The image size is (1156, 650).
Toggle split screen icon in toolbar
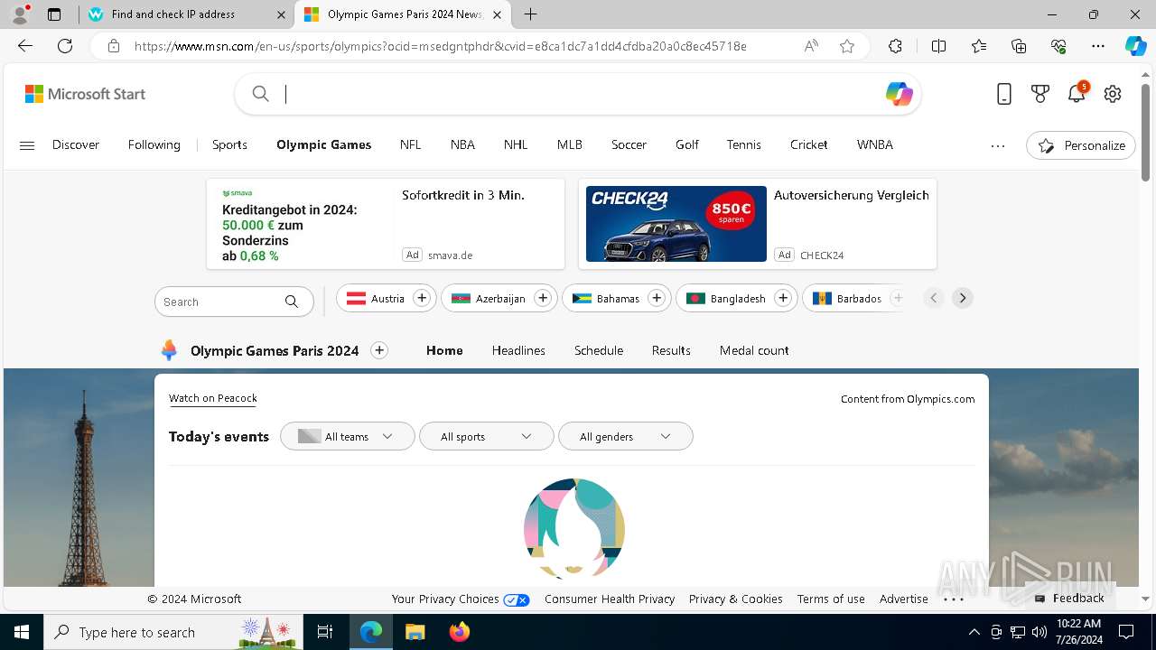(938, 46)
